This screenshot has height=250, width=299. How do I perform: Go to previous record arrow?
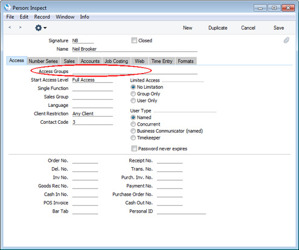click(10, 27)
